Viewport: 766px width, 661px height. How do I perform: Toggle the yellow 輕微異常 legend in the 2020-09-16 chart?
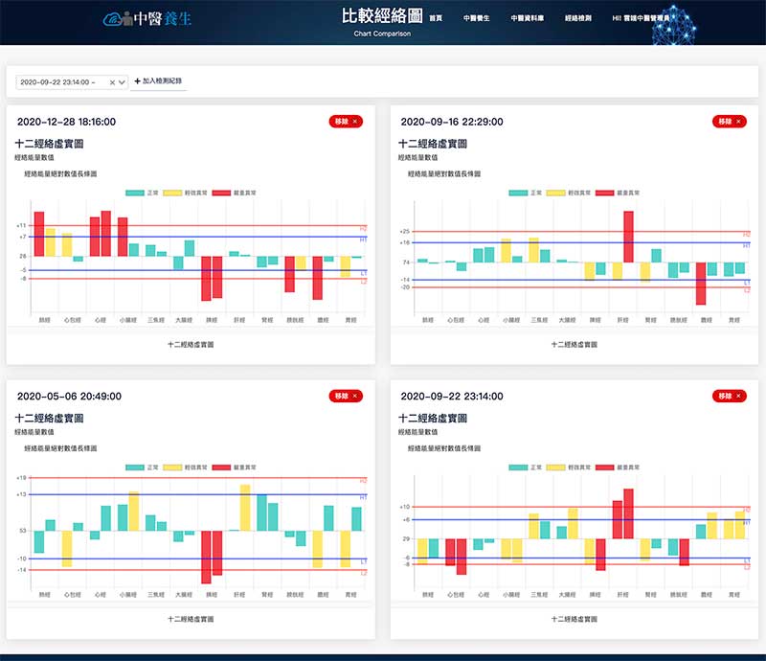click(x=569, y=194)
